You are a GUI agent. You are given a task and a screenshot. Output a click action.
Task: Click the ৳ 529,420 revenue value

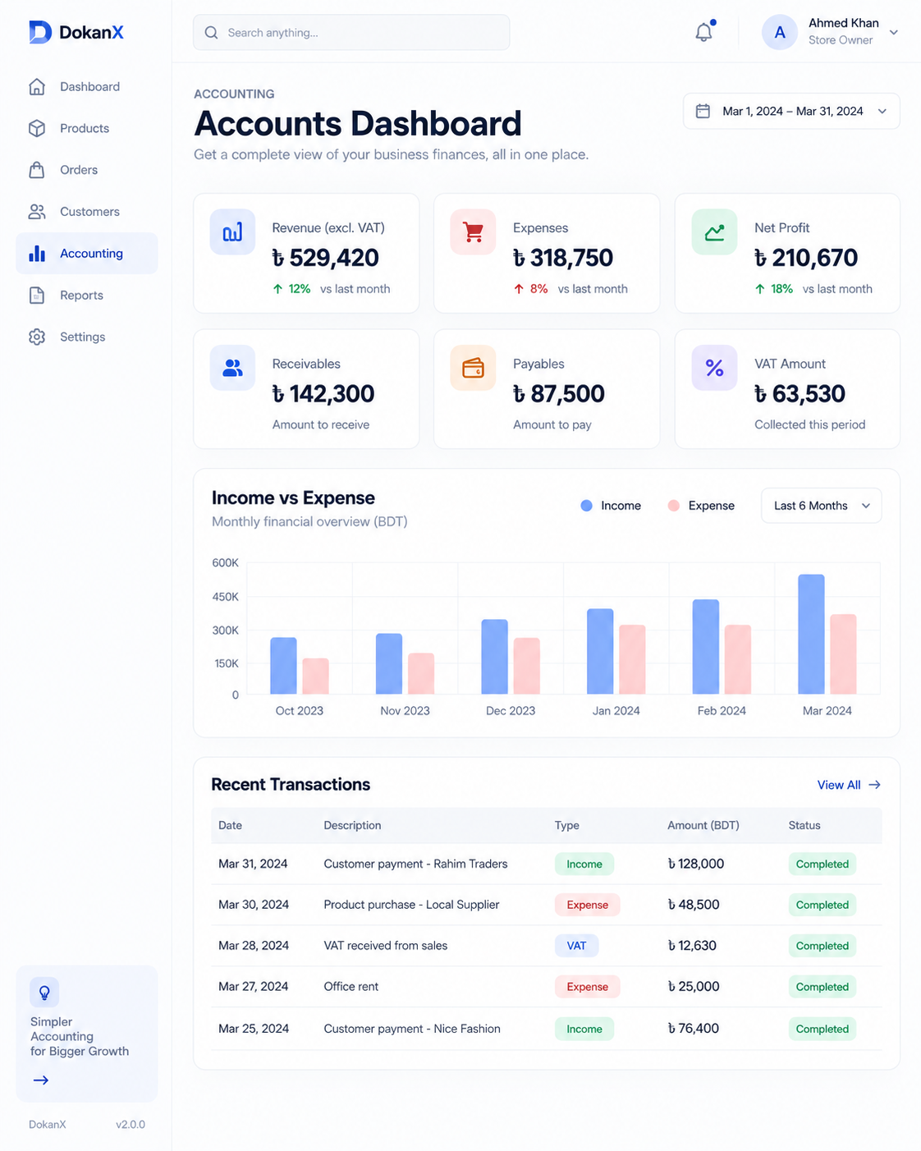pos(326,258)
